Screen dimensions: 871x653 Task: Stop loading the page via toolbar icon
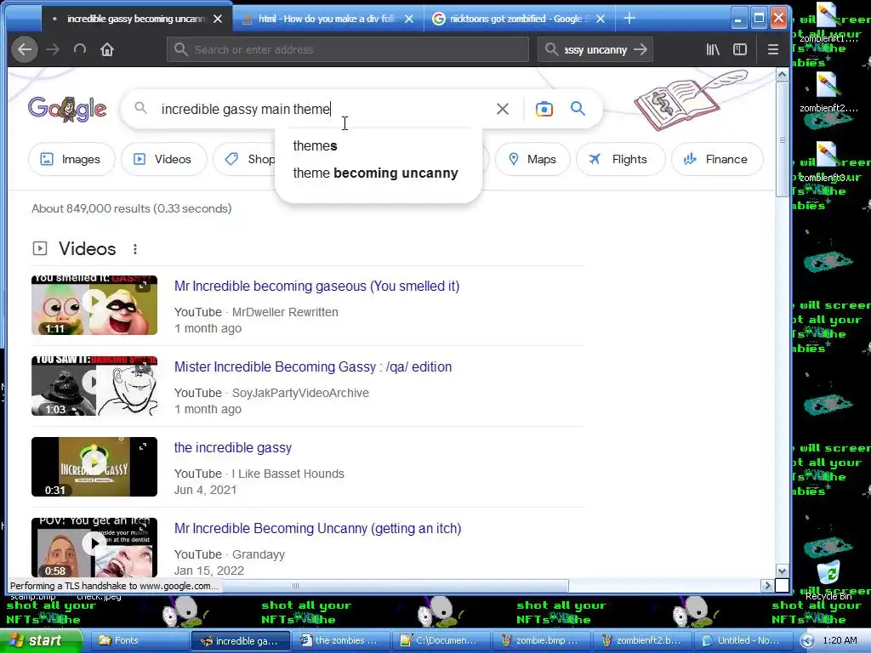pos(79,49)
